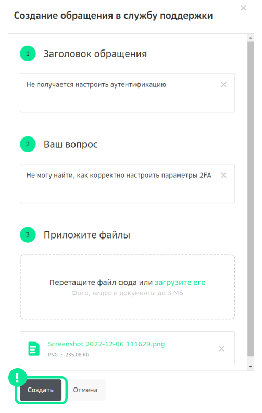262x413 pixels.
Task: Click step 1 green circle badge
Action: click(28, 54)
